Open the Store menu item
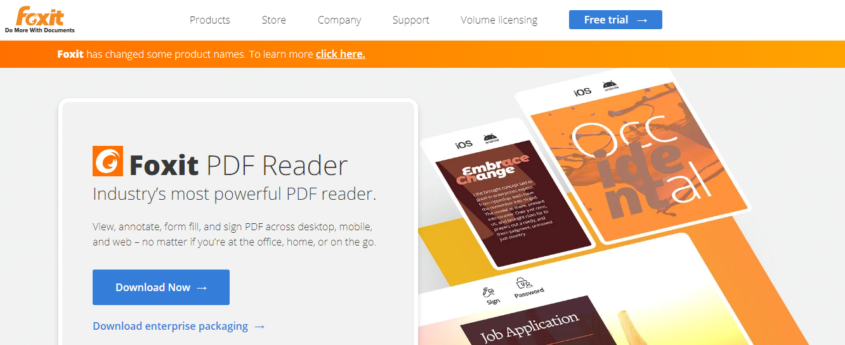Screen dimensions: 845x345 (274, 20)
